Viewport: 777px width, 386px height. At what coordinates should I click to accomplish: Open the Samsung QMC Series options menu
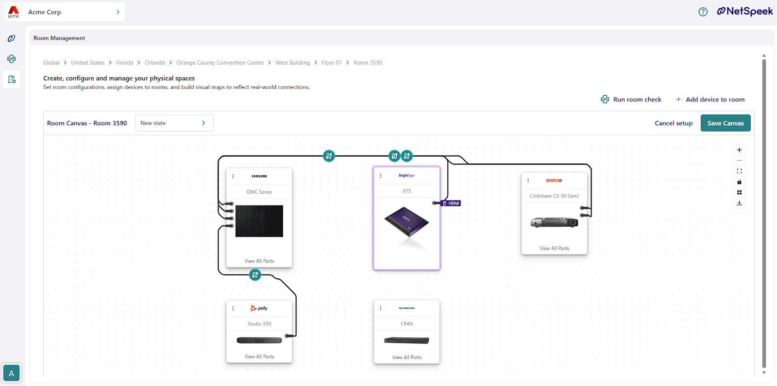pyautogui.click(x=233, y=176)
